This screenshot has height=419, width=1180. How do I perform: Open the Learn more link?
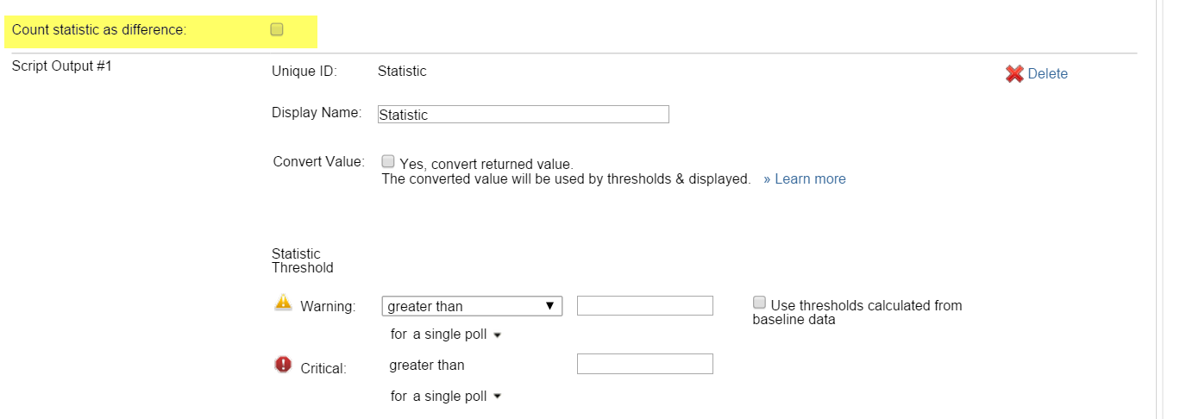pos(805,179)
